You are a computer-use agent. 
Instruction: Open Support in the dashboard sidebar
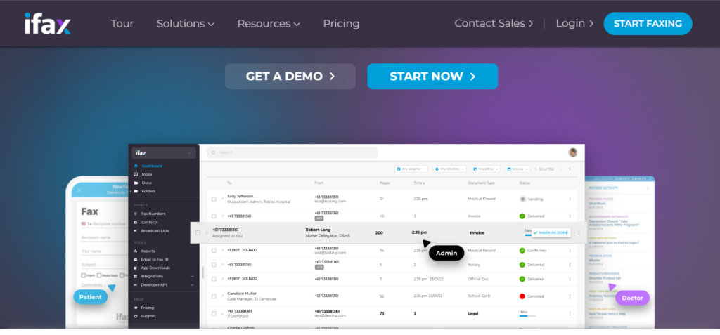tap(148, 316)
